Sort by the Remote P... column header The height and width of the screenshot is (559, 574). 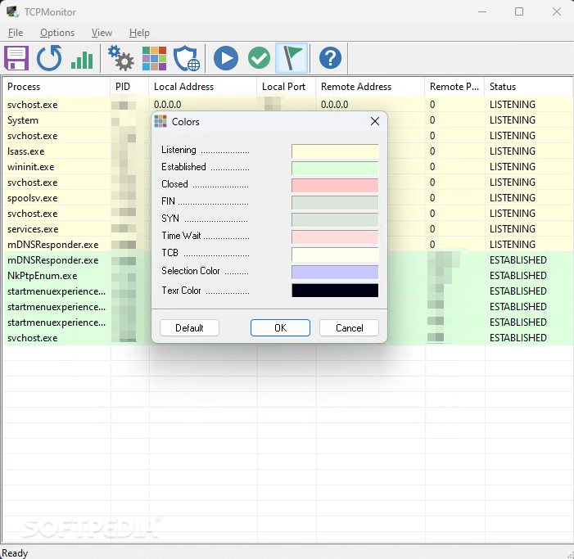(454, 87)
